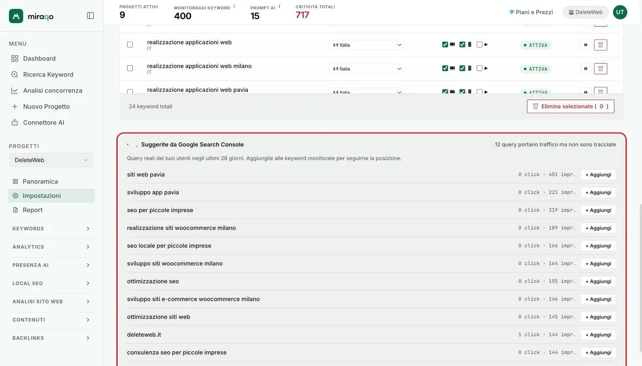Click the Dashboard grid icon
This screenshot has width=642, height=366.
click(15, 58)
